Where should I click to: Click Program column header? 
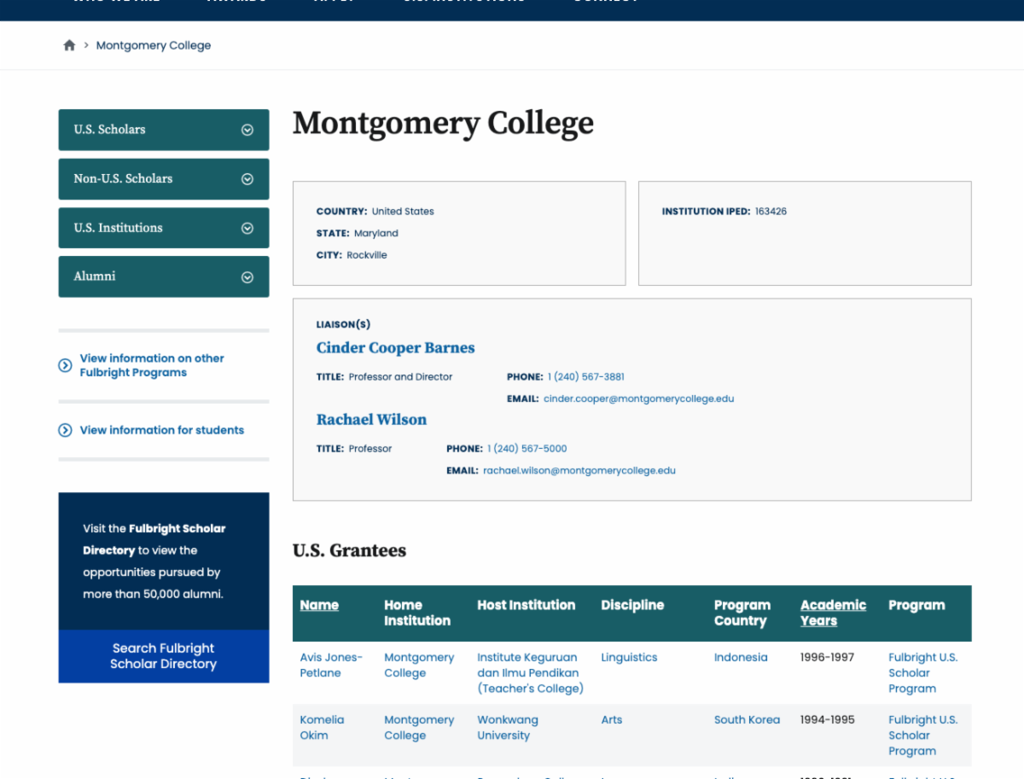[x=916, y=605]
